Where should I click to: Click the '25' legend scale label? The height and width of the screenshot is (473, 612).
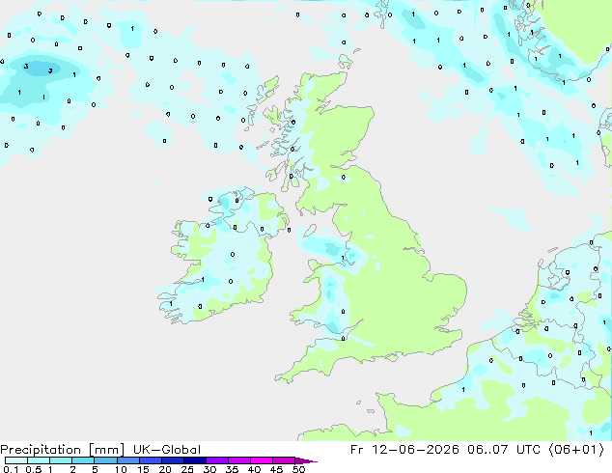coord(187,469)
